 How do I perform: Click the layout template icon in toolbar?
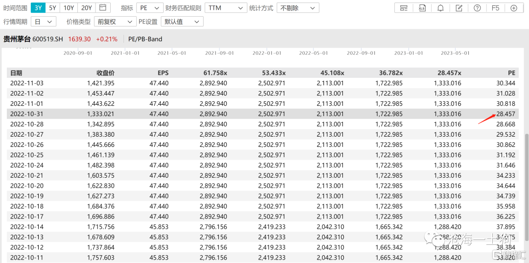404,8
